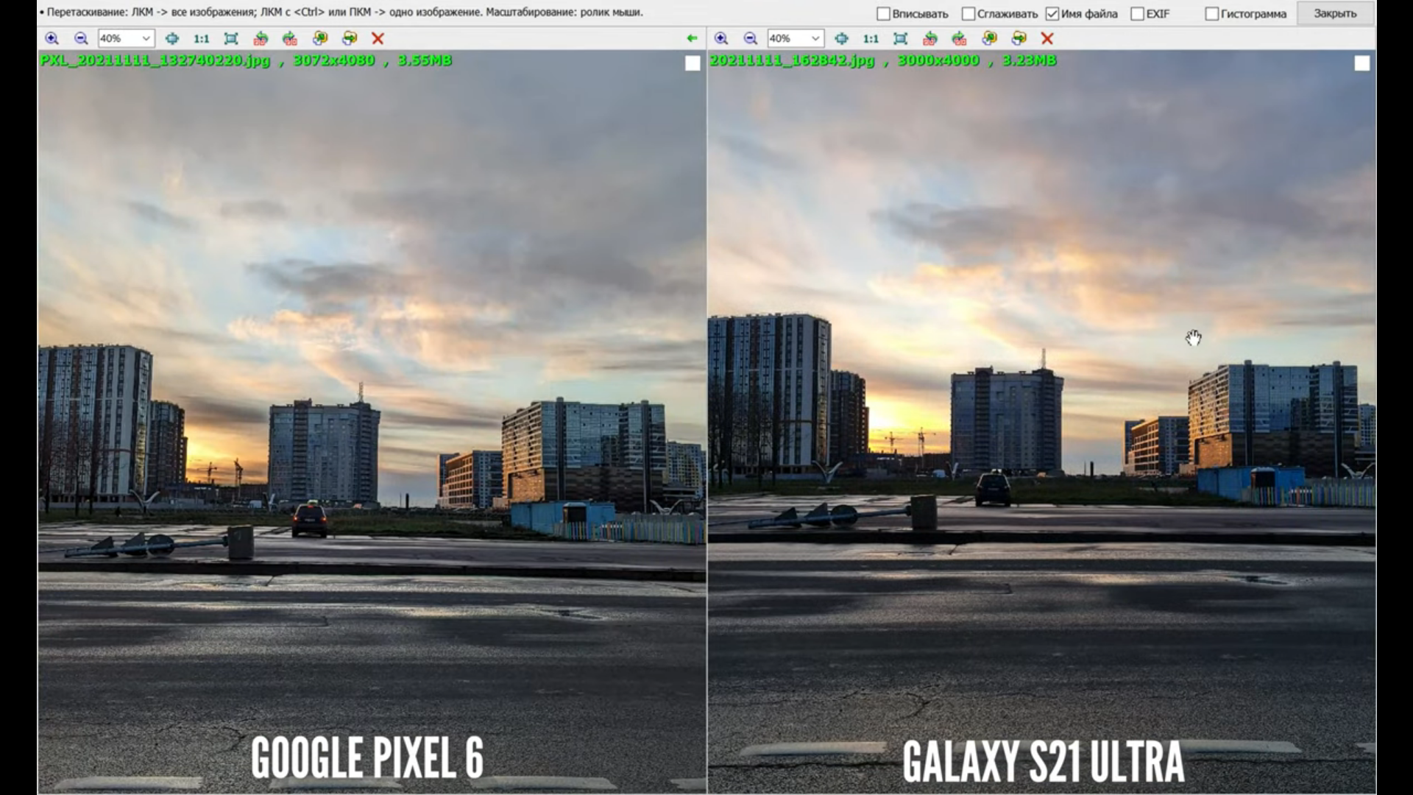Image resolution: width=1413 pixels, height=795 pixels.
Task: Zoom out on the right S21 Ultra image
Action: click(x=751, y=38)
